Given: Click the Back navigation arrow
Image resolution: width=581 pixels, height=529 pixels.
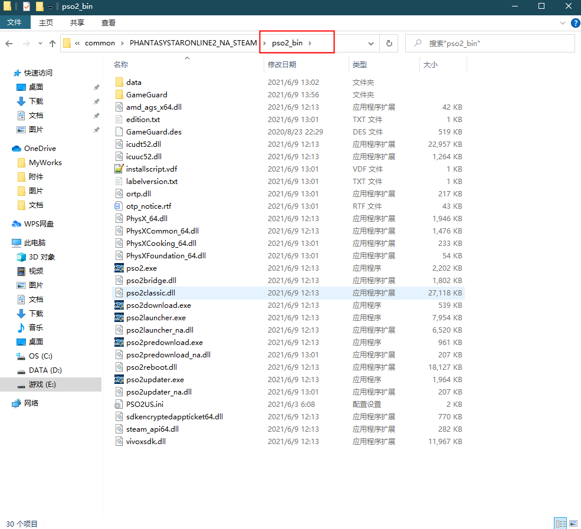Looking at the screenshot, I should 9,44.
